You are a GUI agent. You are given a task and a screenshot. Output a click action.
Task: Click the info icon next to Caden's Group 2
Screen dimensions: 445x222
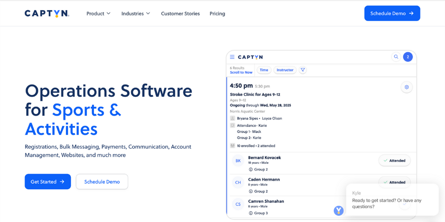251,191
